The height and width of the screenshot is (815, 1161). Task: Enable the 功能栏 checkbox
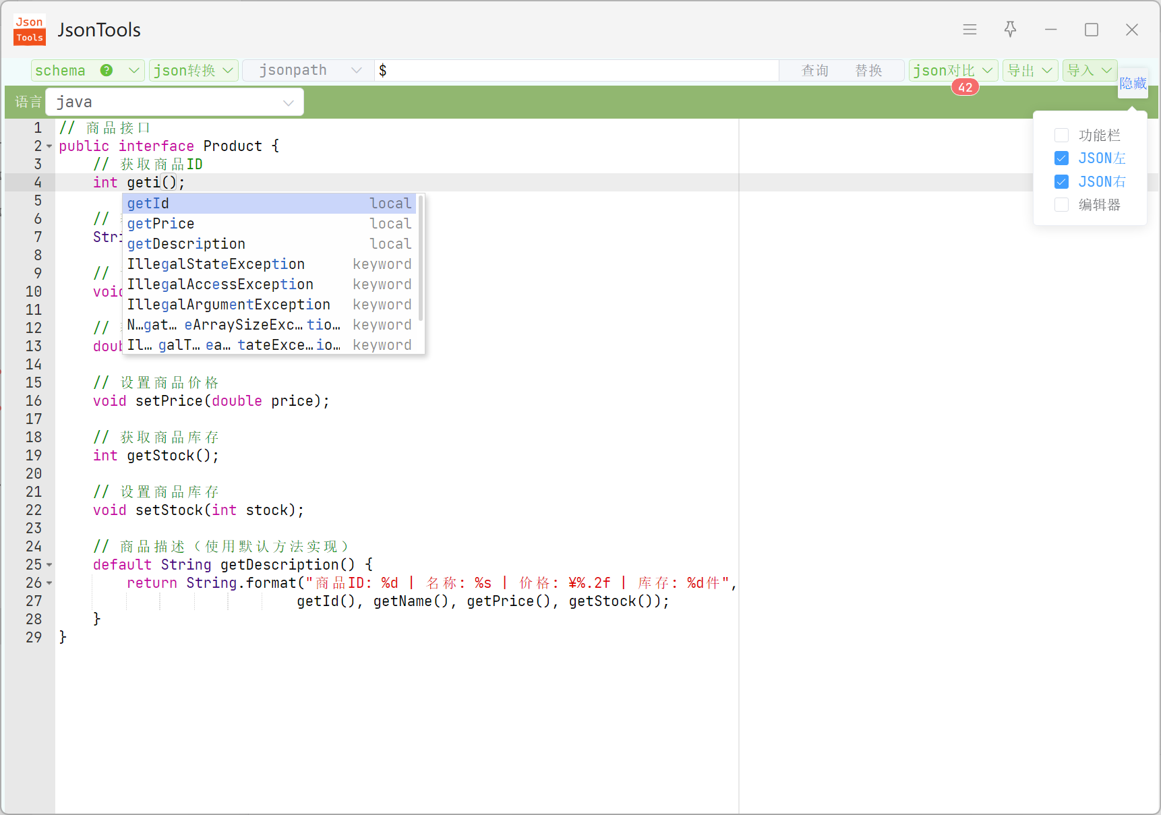(x=1061, y=135)
